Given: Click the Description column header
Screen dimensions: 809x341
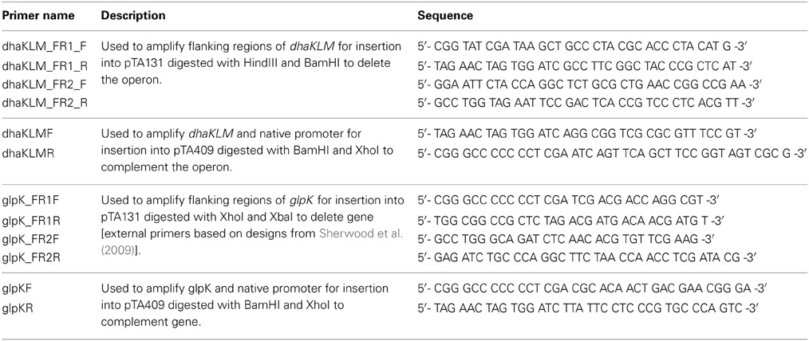Looking at the screenshot, I should [x=132, y=15].
